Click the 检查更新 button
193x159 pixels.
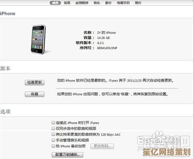coord(35,82)
